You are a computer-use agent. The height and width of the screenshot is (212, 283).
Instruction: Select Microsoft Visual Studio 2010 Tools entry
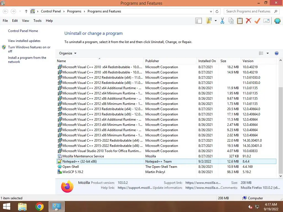(x=166, y=151)
